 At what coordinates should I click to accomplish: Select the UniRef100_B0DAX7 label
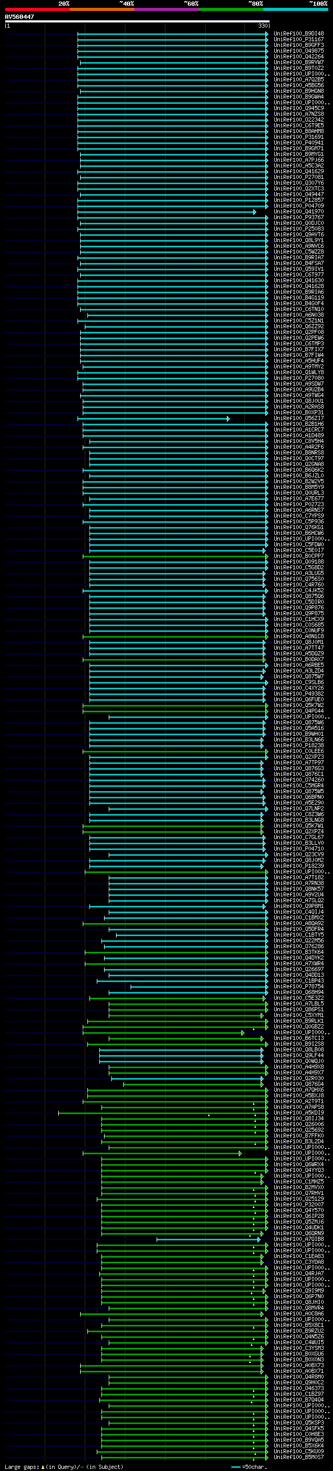click(299, 660)
